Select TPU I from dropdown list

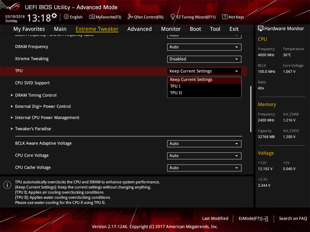coord(204,86)
